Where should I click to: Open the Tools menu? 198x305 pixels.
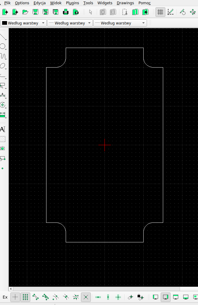tap(88, 3)
